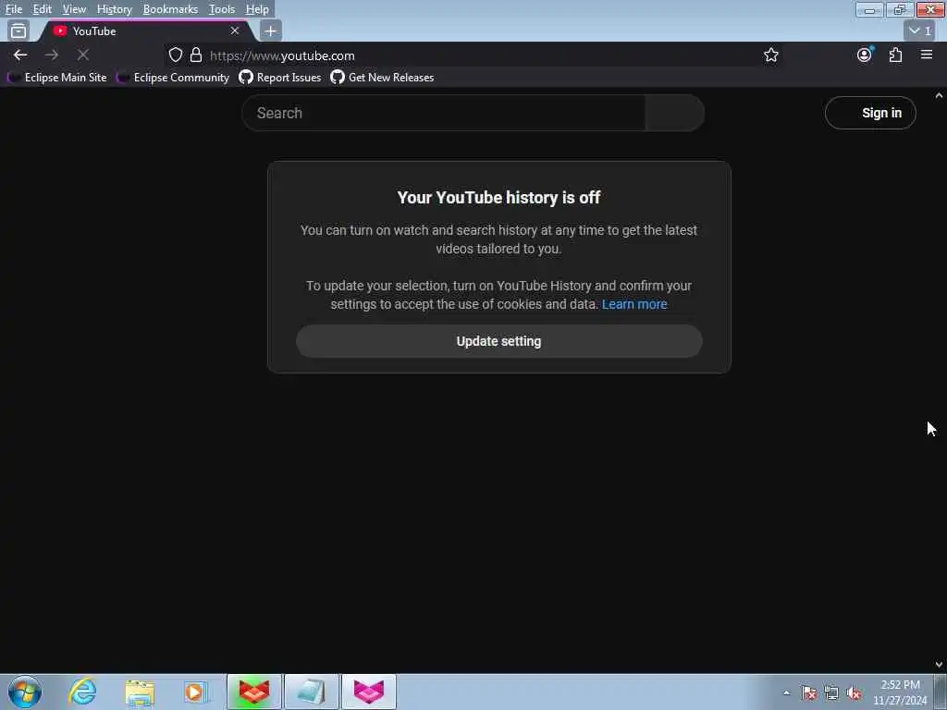947x710 pixels.
Task: Launch Internet Explorer from the taskbar
Action: click(x=82, y=692)
